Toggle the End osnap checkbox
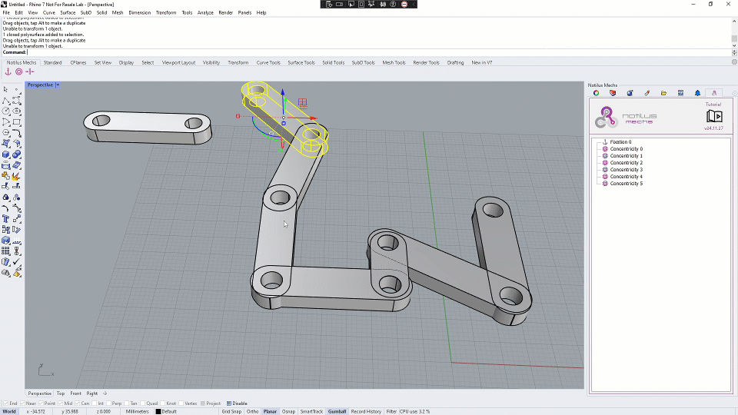Viewport: 738px width, 415px height. [x=5, y=403]
